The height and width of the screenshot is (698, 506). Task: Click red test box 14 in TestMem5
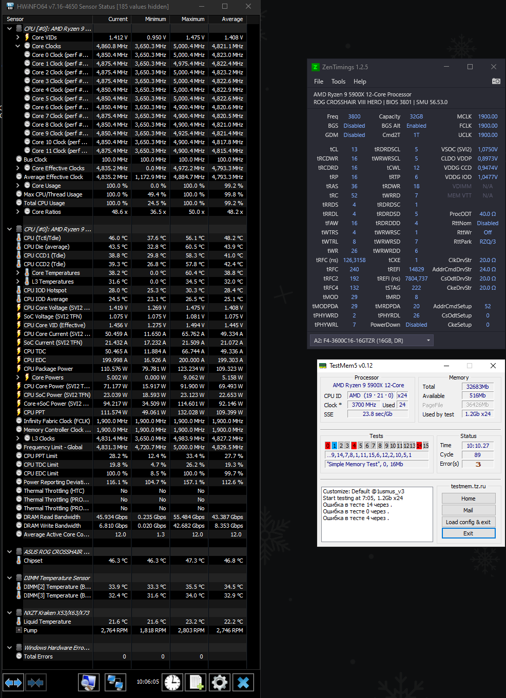[419, 446]
